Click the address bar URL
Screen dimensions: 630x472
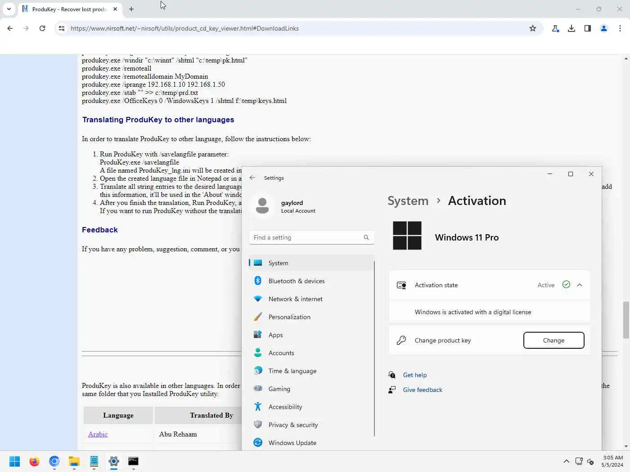184,28
